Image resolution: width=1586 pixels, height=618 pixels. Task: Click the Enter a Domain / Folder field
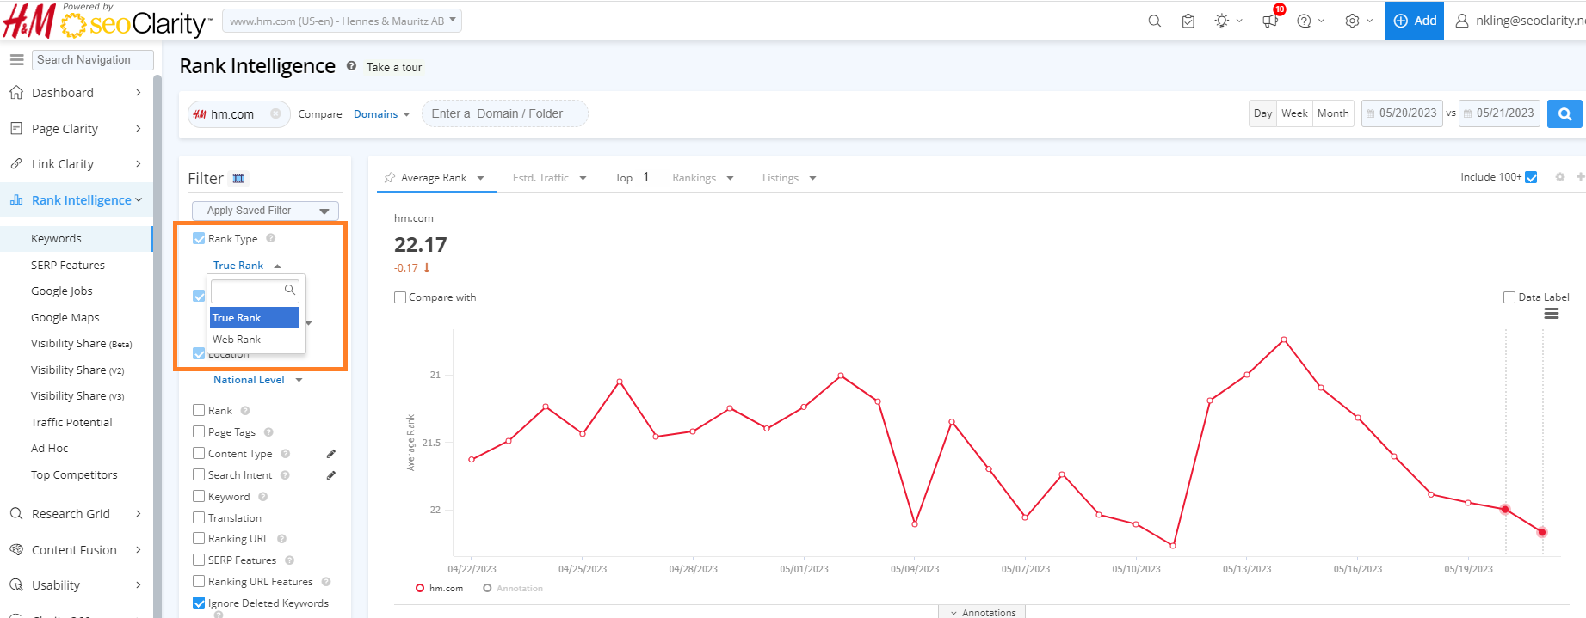(504, 113)
